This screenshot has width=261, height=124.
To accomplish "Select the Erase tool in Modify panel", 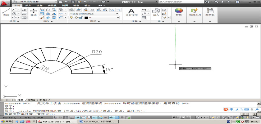I will pos(42,17).
